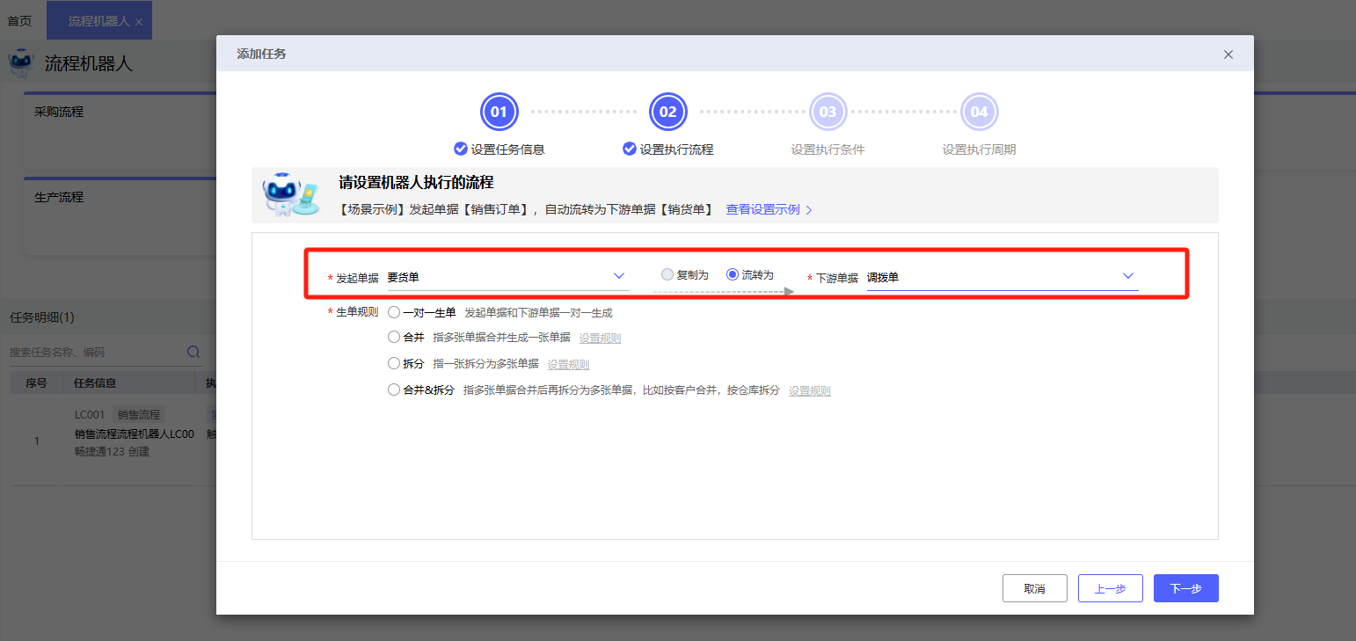The height and width of the screenshot is (641, 1356).
Task: Click the 取消 button
Action: pos(1035,588)
